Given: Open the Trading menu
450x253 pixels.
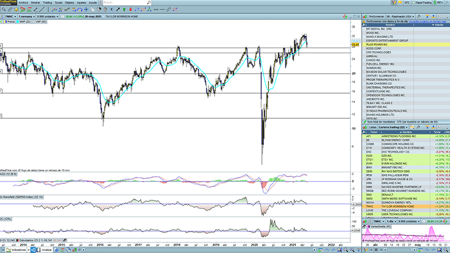Looking at the screenshot, I should (47, 2).
